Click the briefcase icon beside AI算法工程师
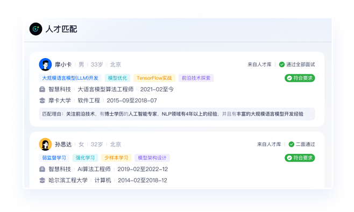Image resolution: width=354 pixels, height=212 pixels. pos(42,169)
